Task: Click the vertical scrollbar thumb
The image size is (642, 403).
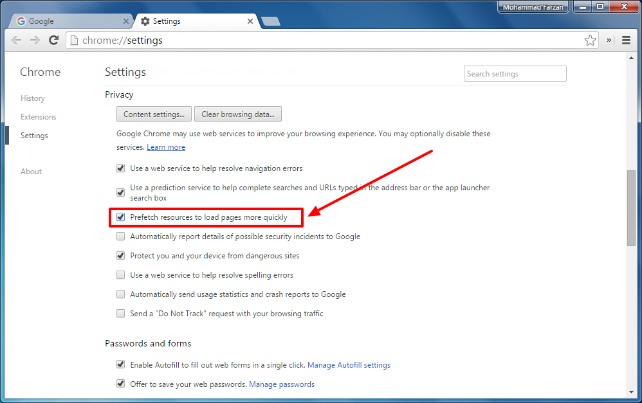Action: coord(631,208)
